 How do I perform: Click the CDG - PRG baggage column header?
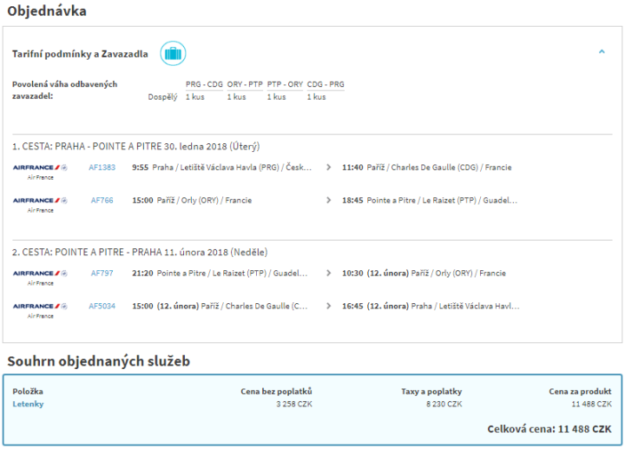pos(326,84)
